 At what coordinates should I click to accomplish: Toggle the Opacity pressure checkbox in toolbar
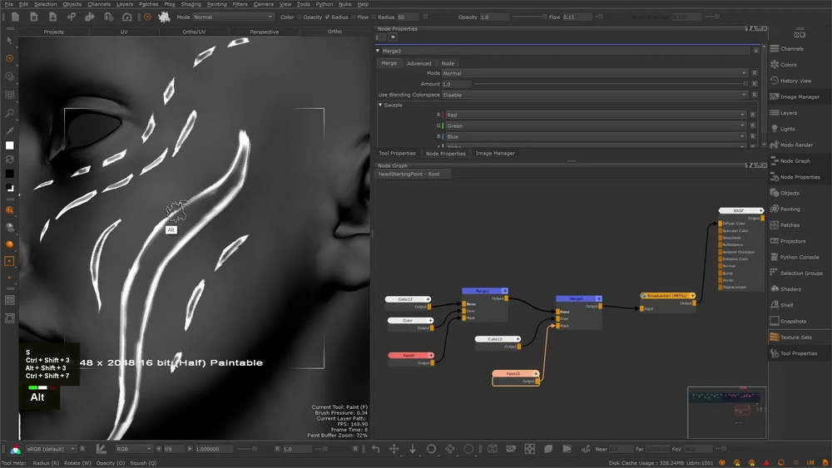coord(327,17)
